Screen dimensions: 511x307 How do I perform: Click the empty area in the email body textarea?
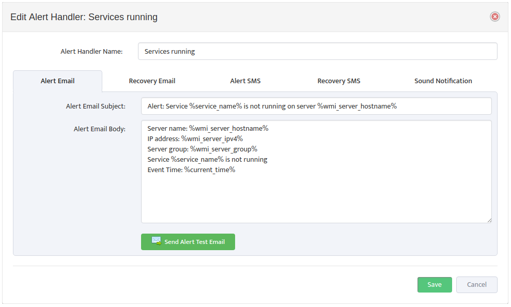click(x=316, y=199)
